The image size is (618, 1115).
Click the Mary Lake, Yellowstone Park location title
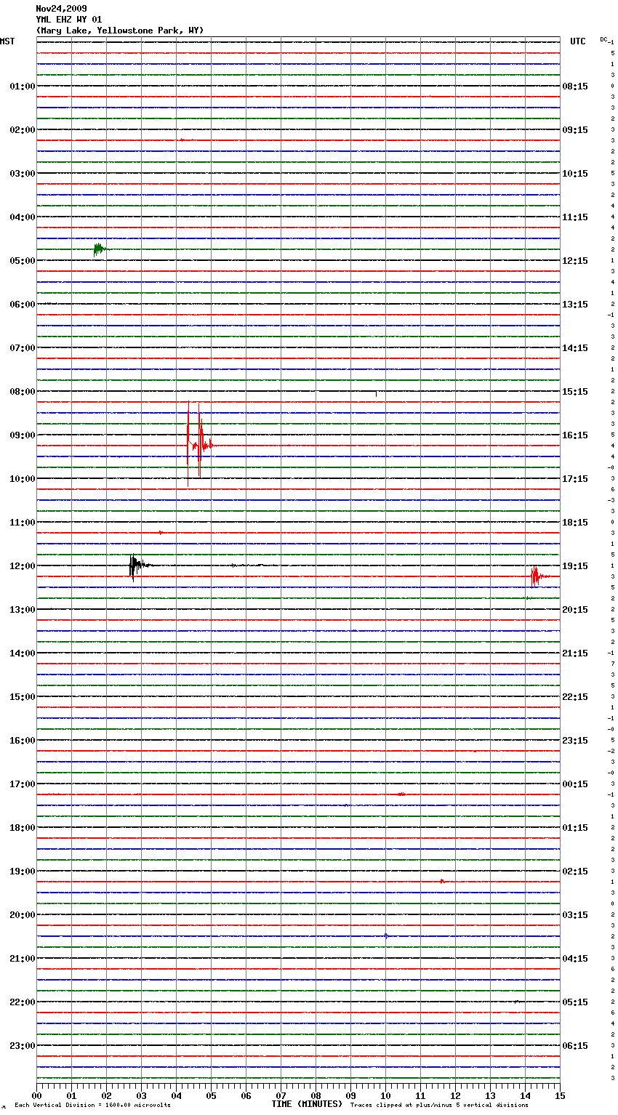(120, 31)
